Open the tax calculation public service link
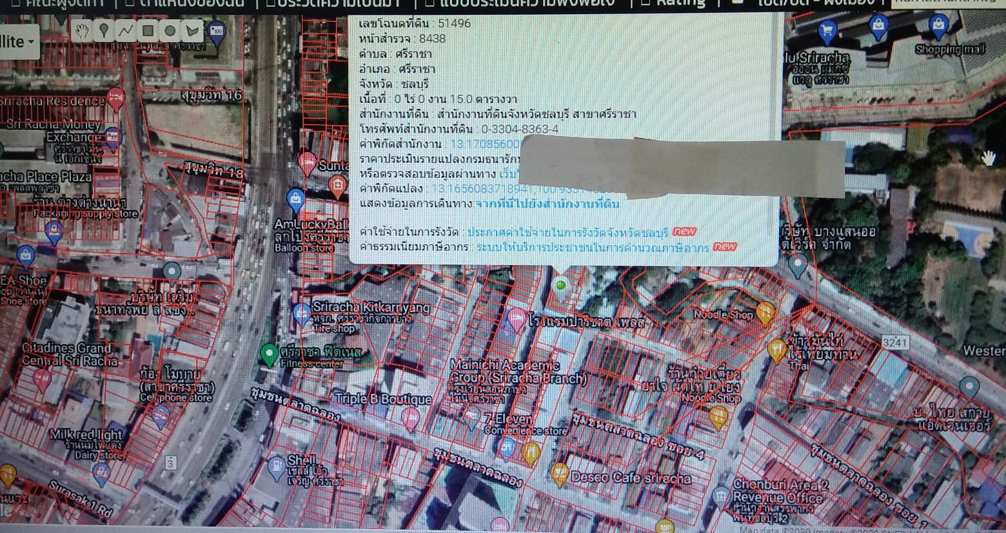The height and width of the screenshot is (533, 1006). [593, 247]
